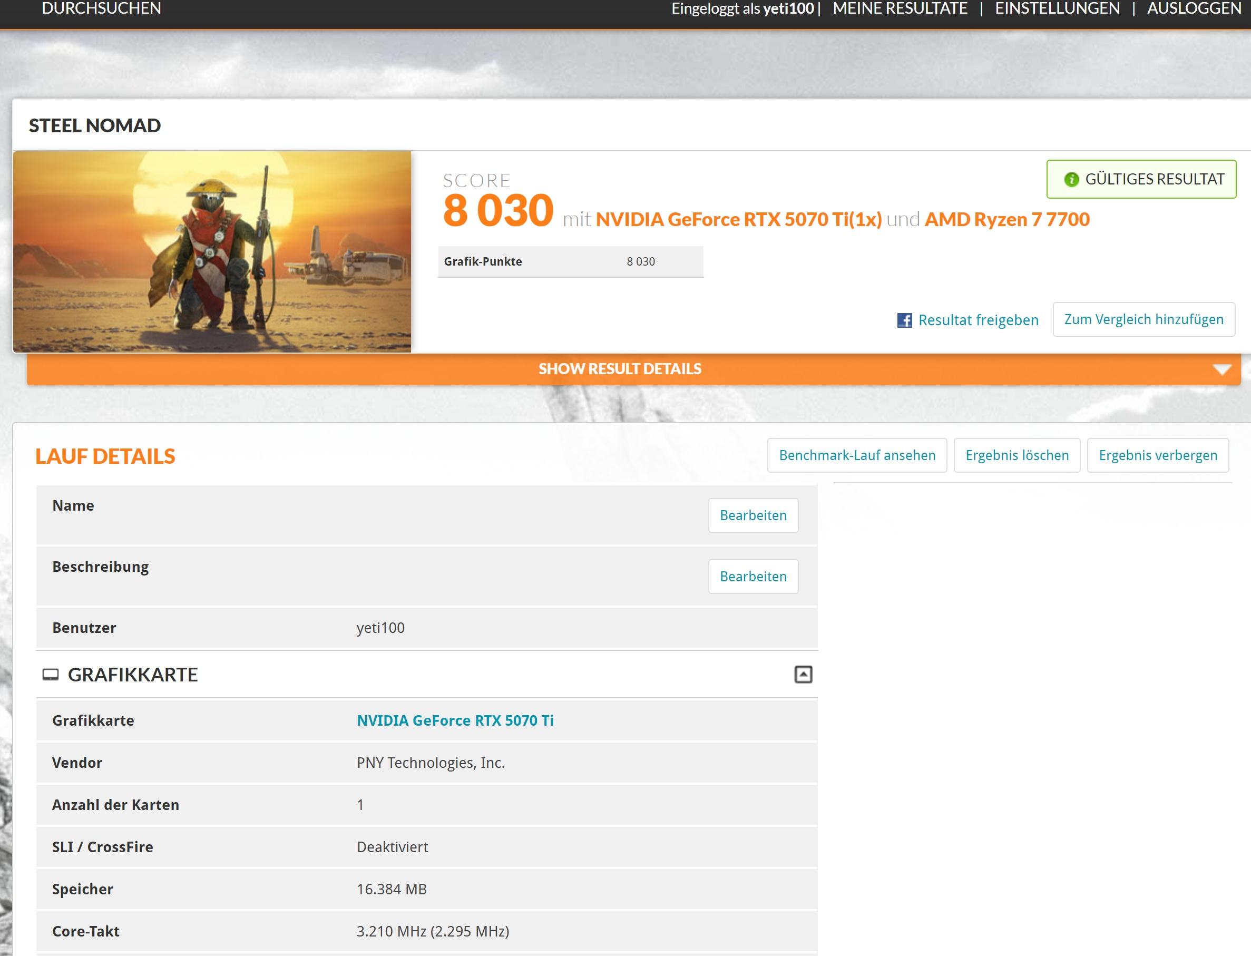1251x956 pixels.
Task: Edit Beschreibung via its Bearbeiten button
Action: [x=752, y=577]
